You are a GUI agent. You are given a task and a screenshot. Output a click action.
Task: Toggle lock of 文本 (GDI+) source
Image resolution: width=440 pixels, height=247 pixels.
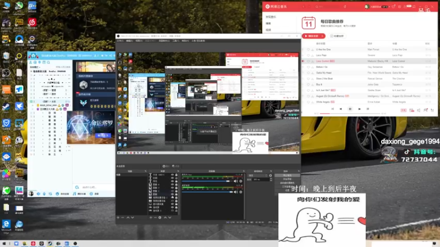[x=176, y=175]
